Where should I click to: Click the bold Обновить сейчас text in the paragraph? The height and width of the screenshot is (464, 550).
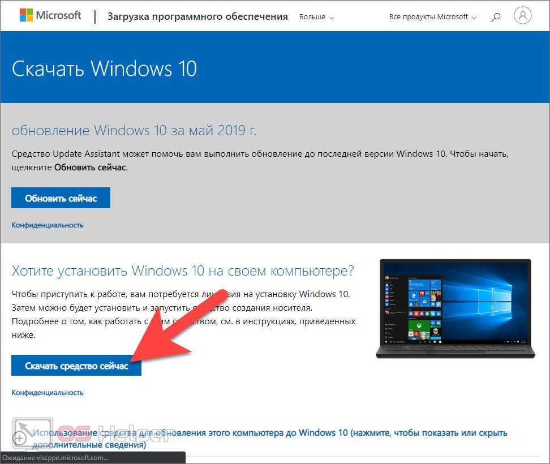click(91, 167)
